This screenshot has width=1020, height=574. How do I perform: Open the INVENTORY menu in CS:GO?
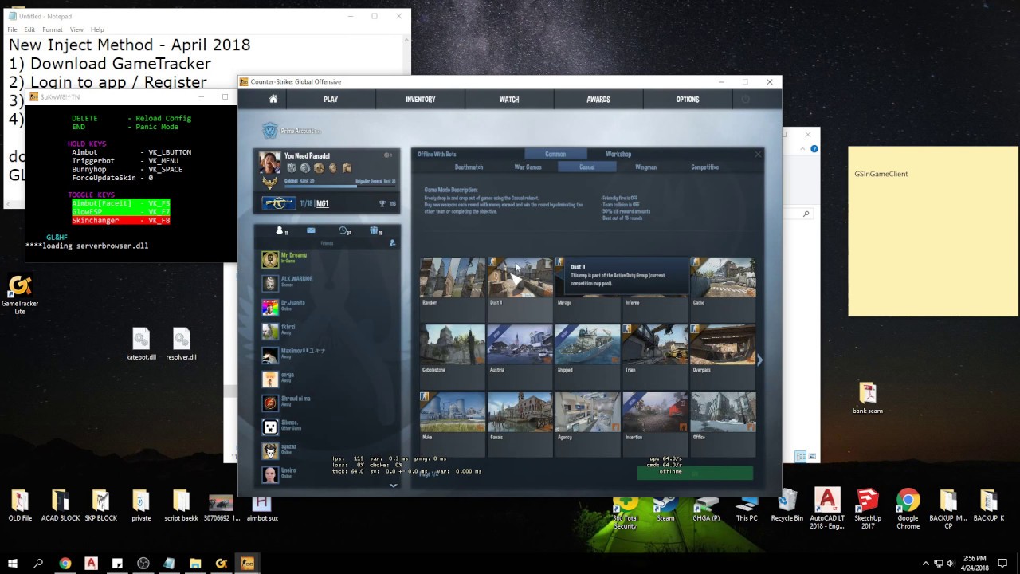pos(420,100)
